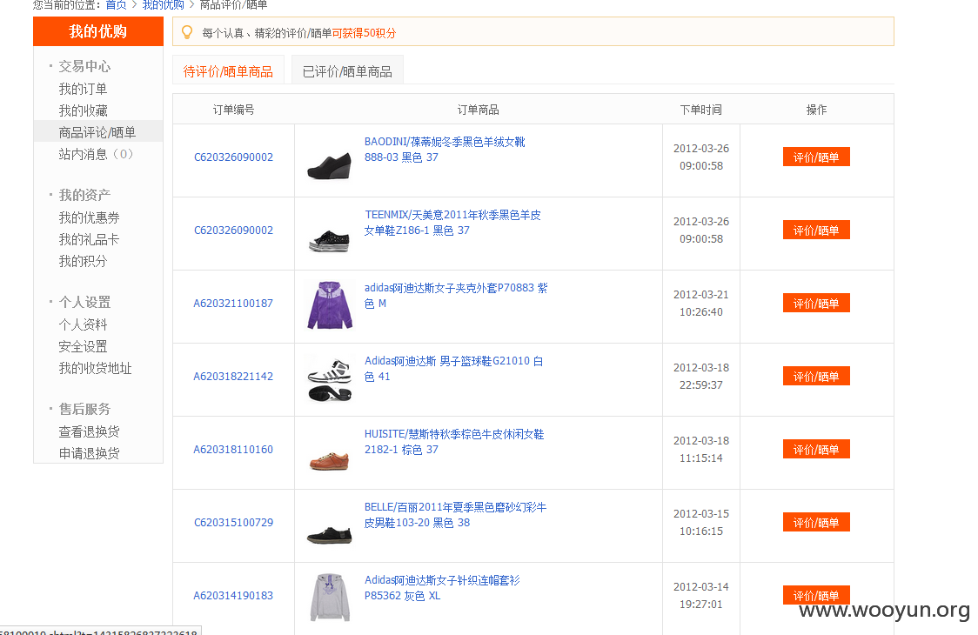Image resolution: width=978 pixels, height=635 pixels.
Task: Click the TEENMIX black shoe thumbnail
Action: (x=329, y=240)
